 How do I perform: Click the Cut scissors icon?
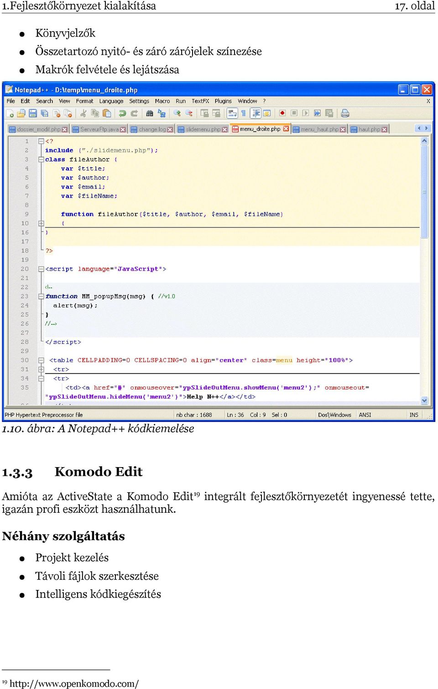tap(83, 113)
